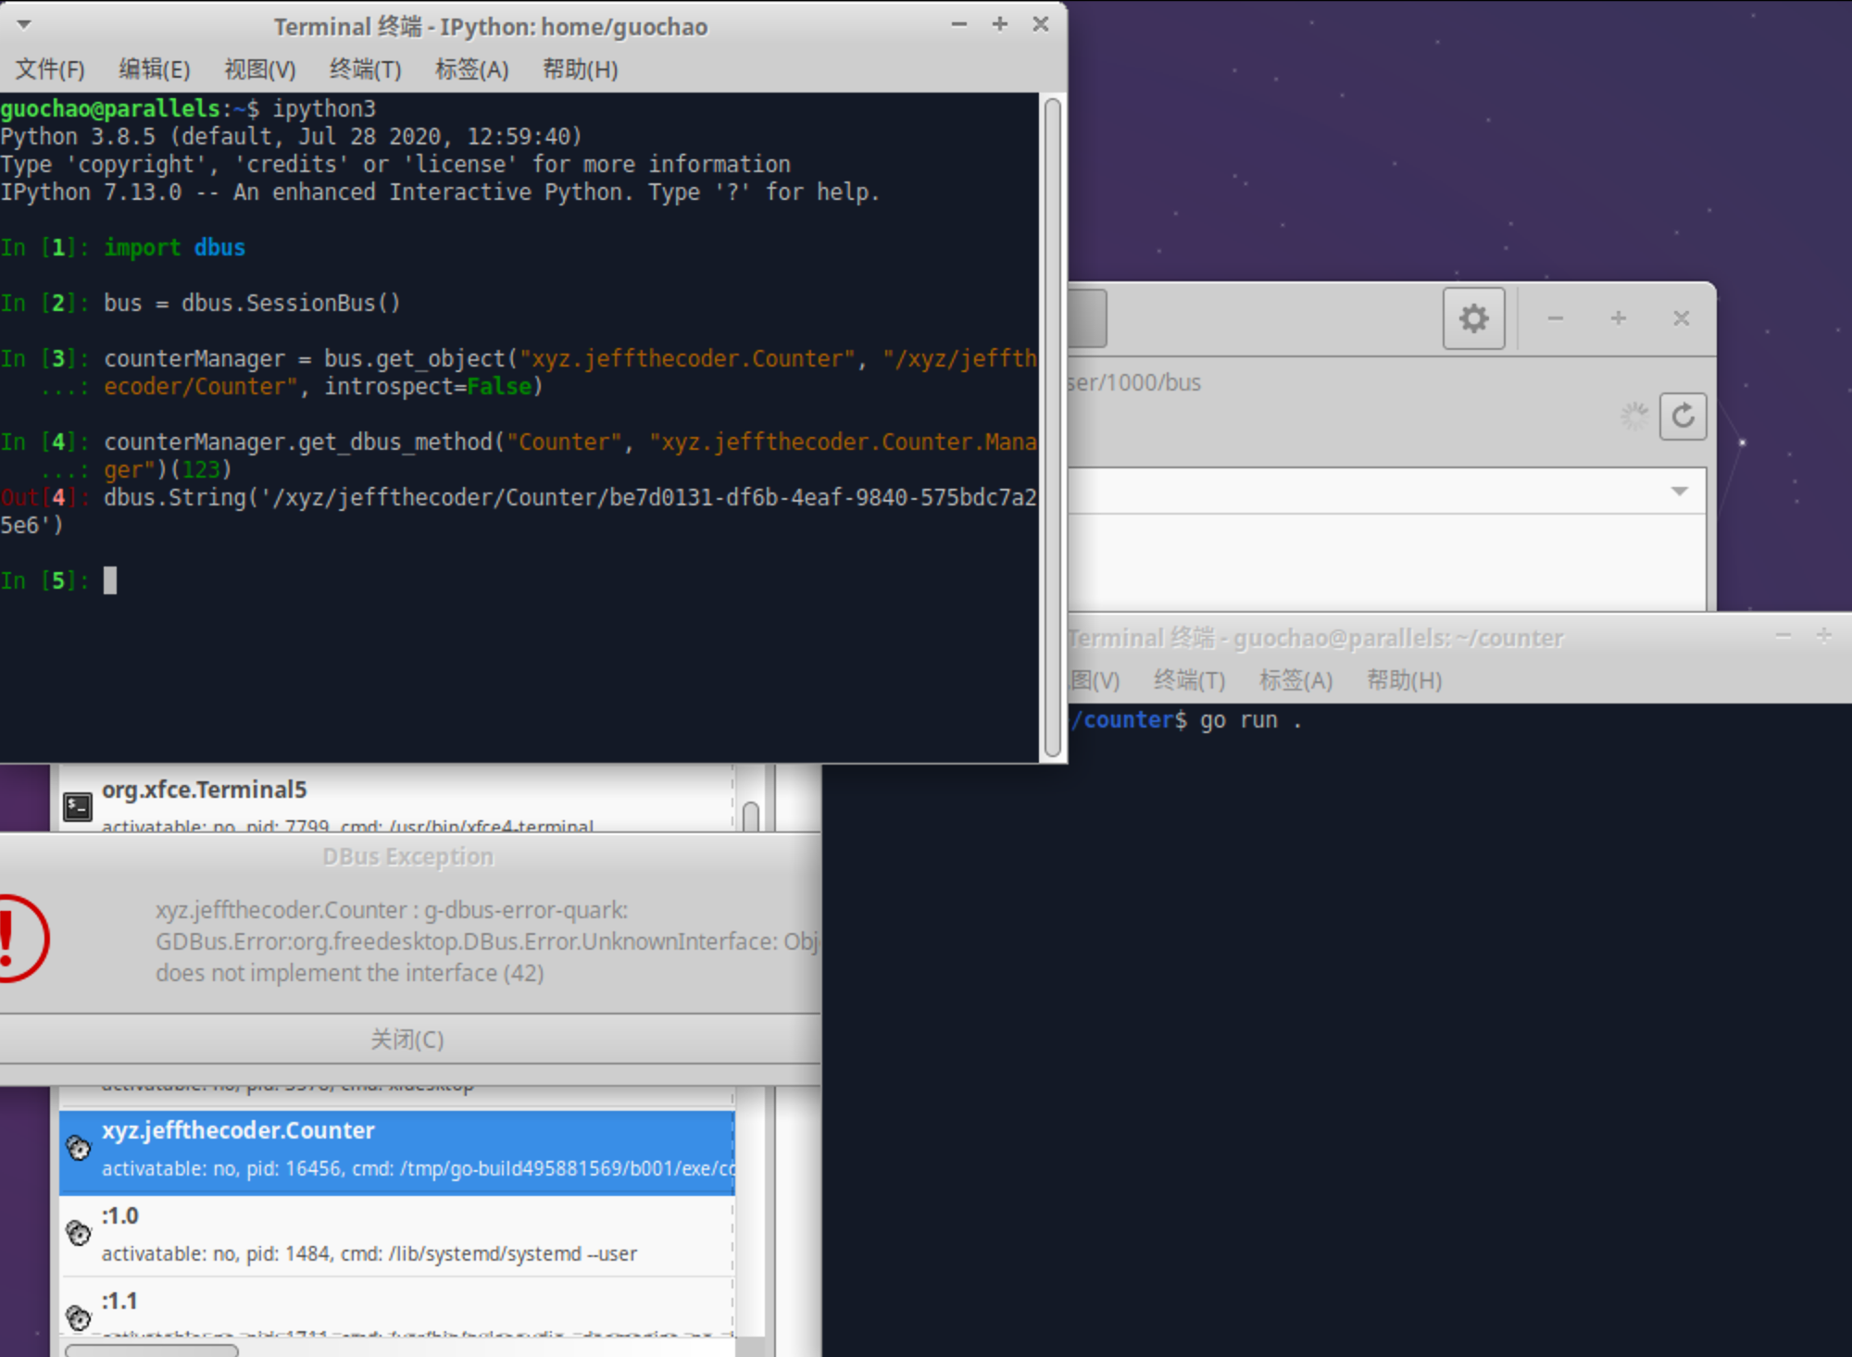The image size is (1852, 1357).
Task: Open the 编辑(E) menu in IPython terminal
Action: click(154, 69)
